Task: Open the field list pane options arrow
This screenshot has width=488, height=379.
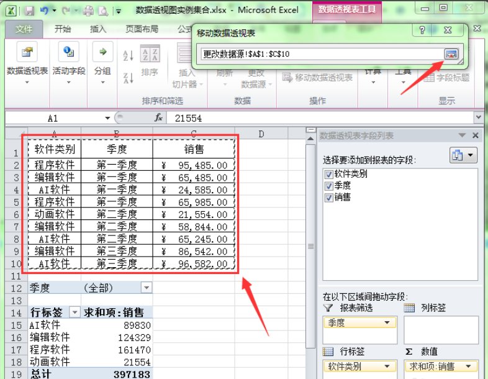Action: [x=462, y=135]
